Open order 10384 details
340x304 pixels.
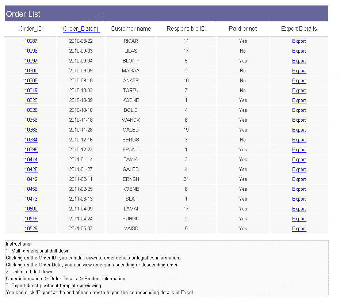coord(31,140)
